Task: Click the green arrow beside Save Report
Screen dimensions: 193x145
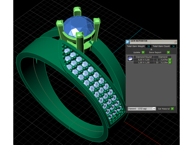Action: (168, 52)
